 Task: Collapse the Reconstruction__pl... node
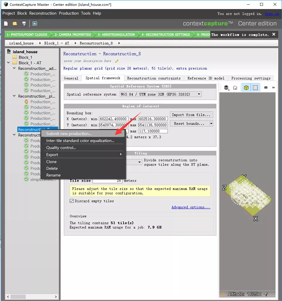tap(14, 96)
